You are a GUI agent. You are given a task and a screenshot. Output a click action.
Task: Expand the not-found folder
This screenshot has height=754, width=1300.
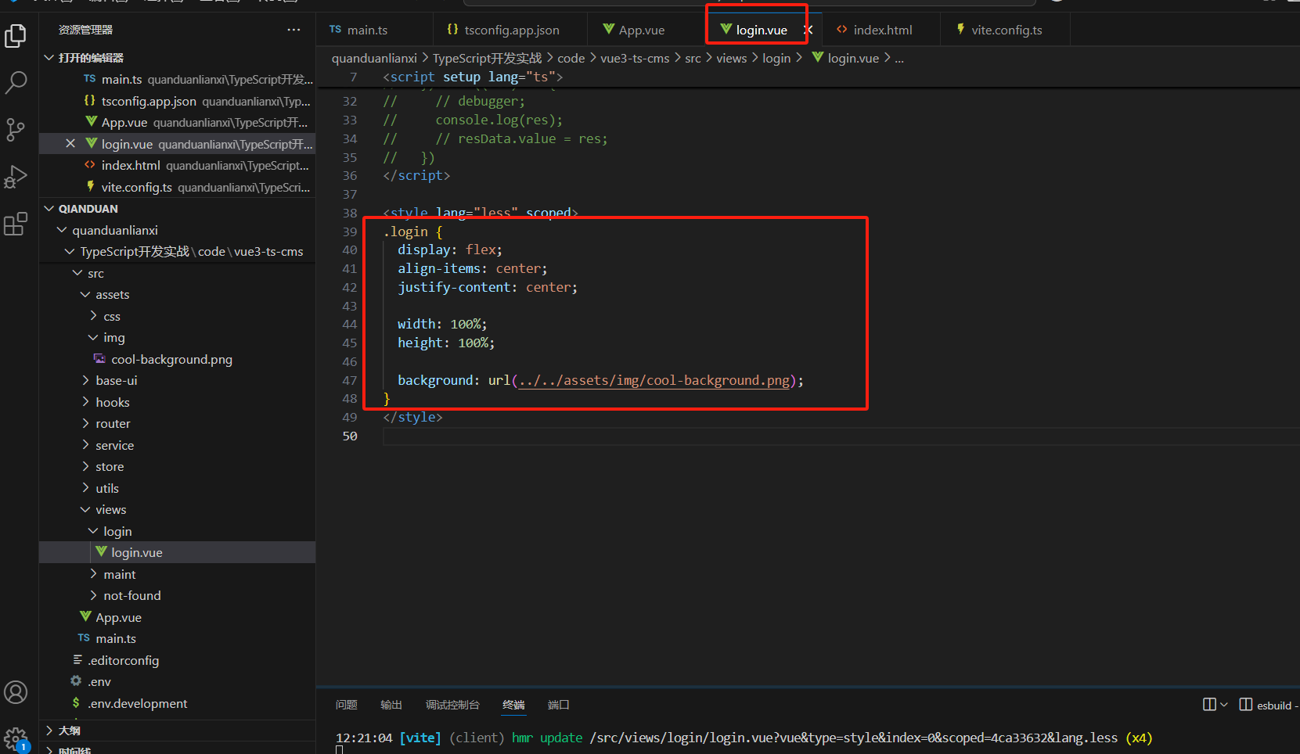tap(93, 595)
